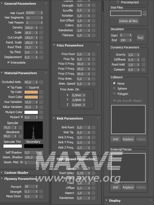Collapse the Display rollout
154x205 pixels.
pyautogui.click(x=106, y=200)
